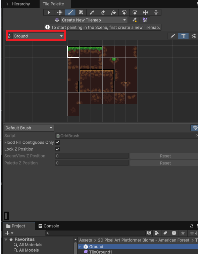Screen dimensions: 198x254
Task: Click the tile palette grid icon beside the picker
Action: pos(145,20)
